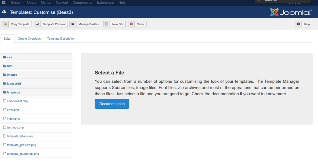Click the file icon beside jsstrings.php
318x167 pixels.
tap(5, 127)
